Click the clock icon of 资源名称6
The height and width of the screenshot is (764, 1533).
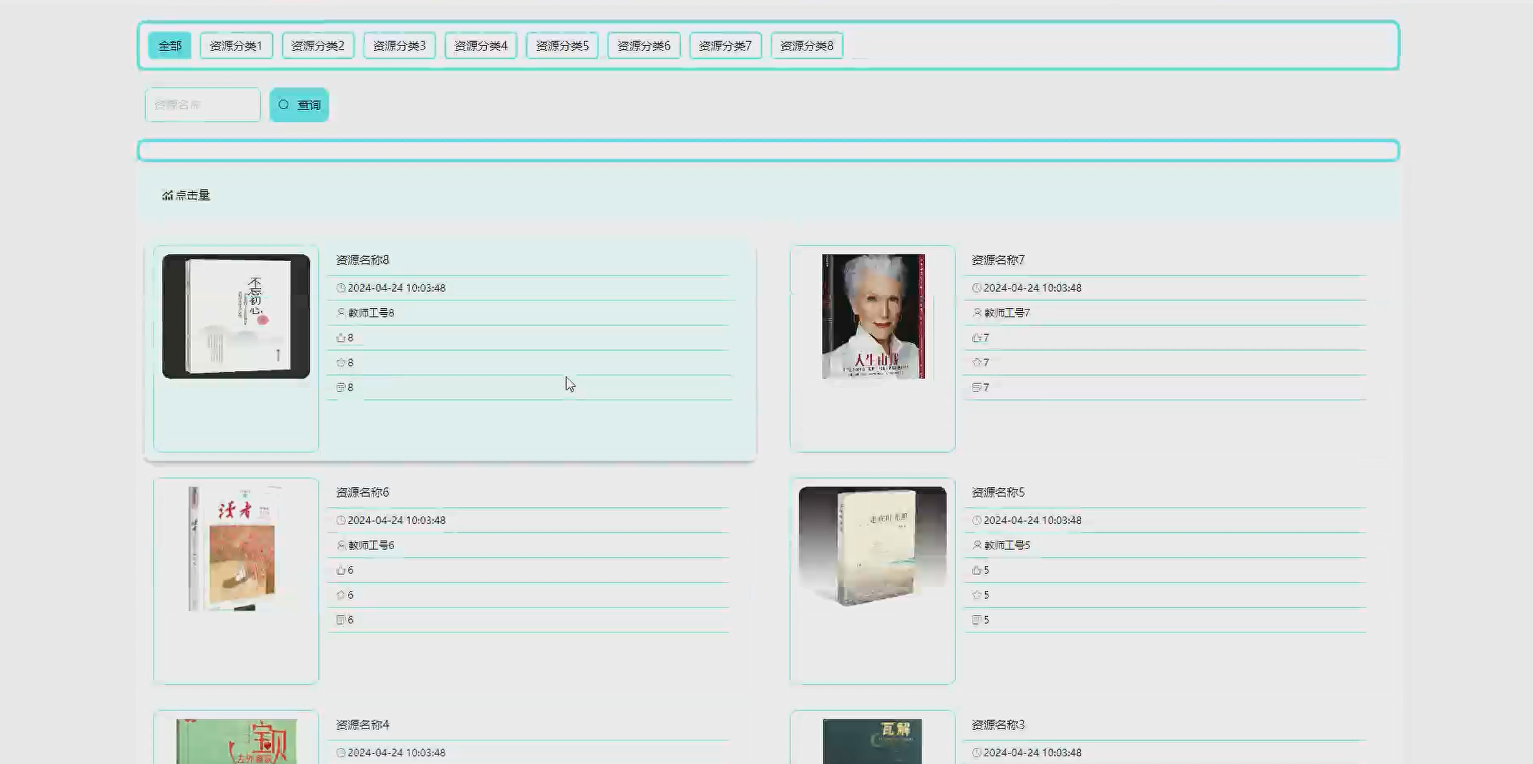pos(341,520)
